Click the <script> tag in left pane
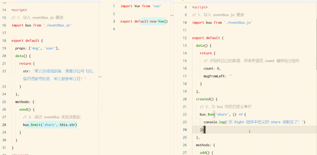The height and width of the screenshot is (155, 317). [19, 10]
